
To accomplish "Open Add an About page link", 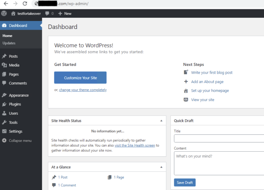I will click(207, 82).
